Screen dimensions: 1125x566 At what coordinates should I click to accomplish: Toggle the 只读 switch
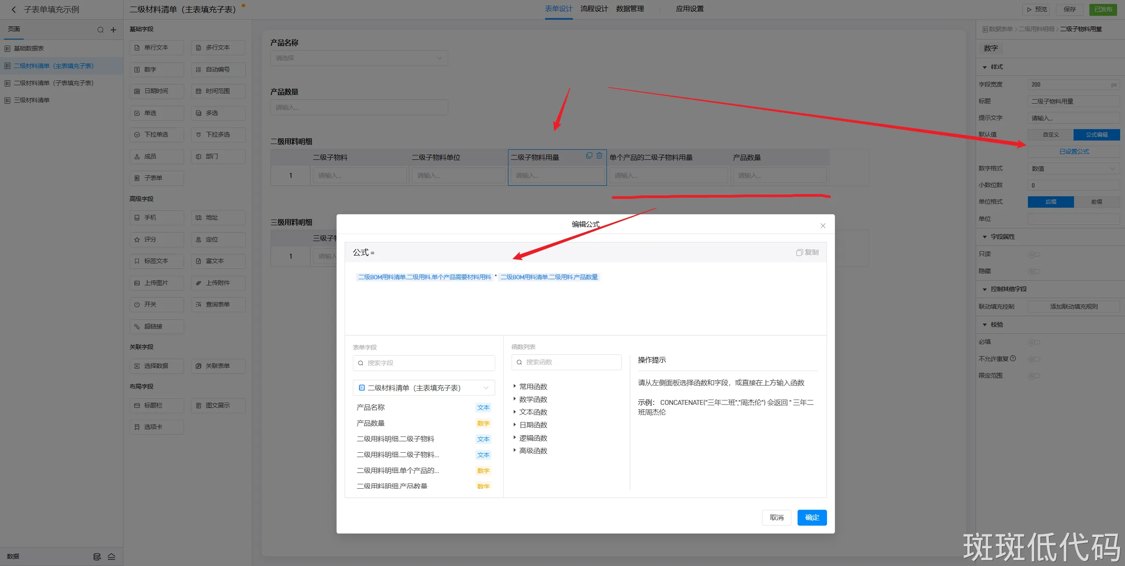pyautogui.click(x=1034, y=254)
